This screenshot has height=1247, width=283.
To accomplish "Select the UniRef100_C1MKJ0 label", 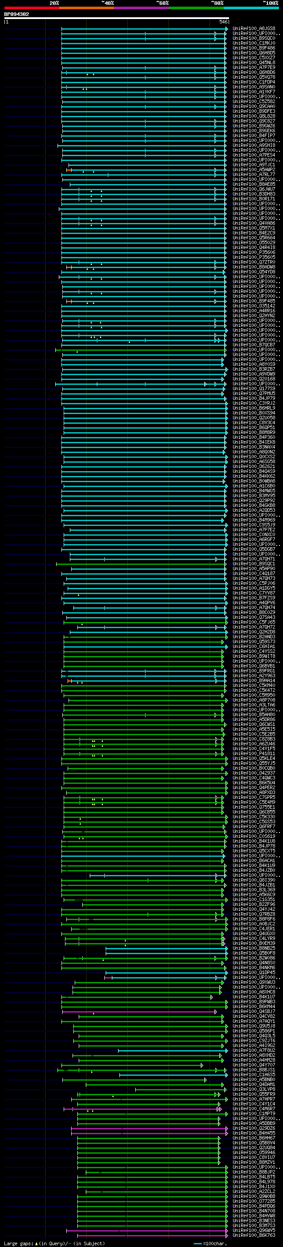I will [x=254, y=43].
